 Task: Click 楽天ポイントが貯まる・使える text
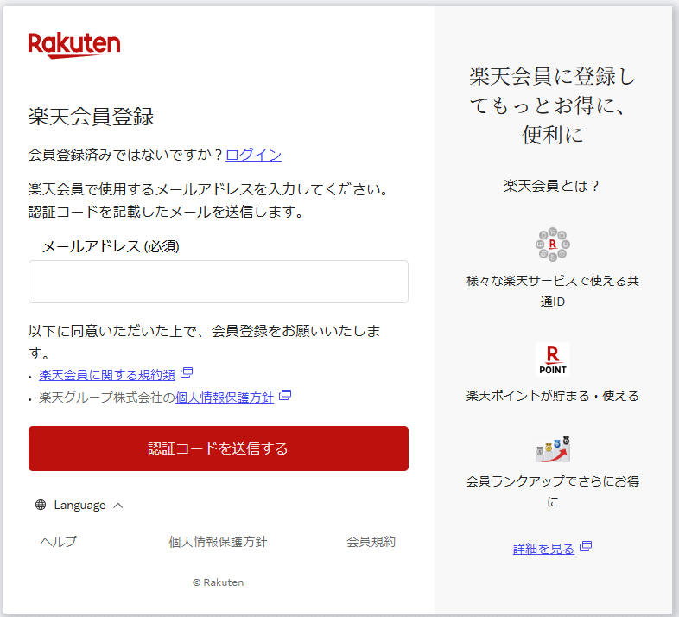pyautogui.click(x=553, y=396)
